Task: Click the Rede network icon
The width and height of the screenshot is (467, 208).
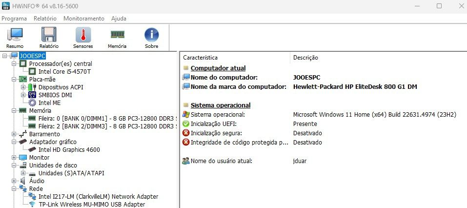Action: click(23, 188)
